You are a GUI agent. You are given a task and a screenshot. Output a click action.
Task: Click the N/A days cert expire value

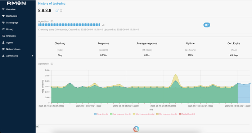[x=234, y=55]
